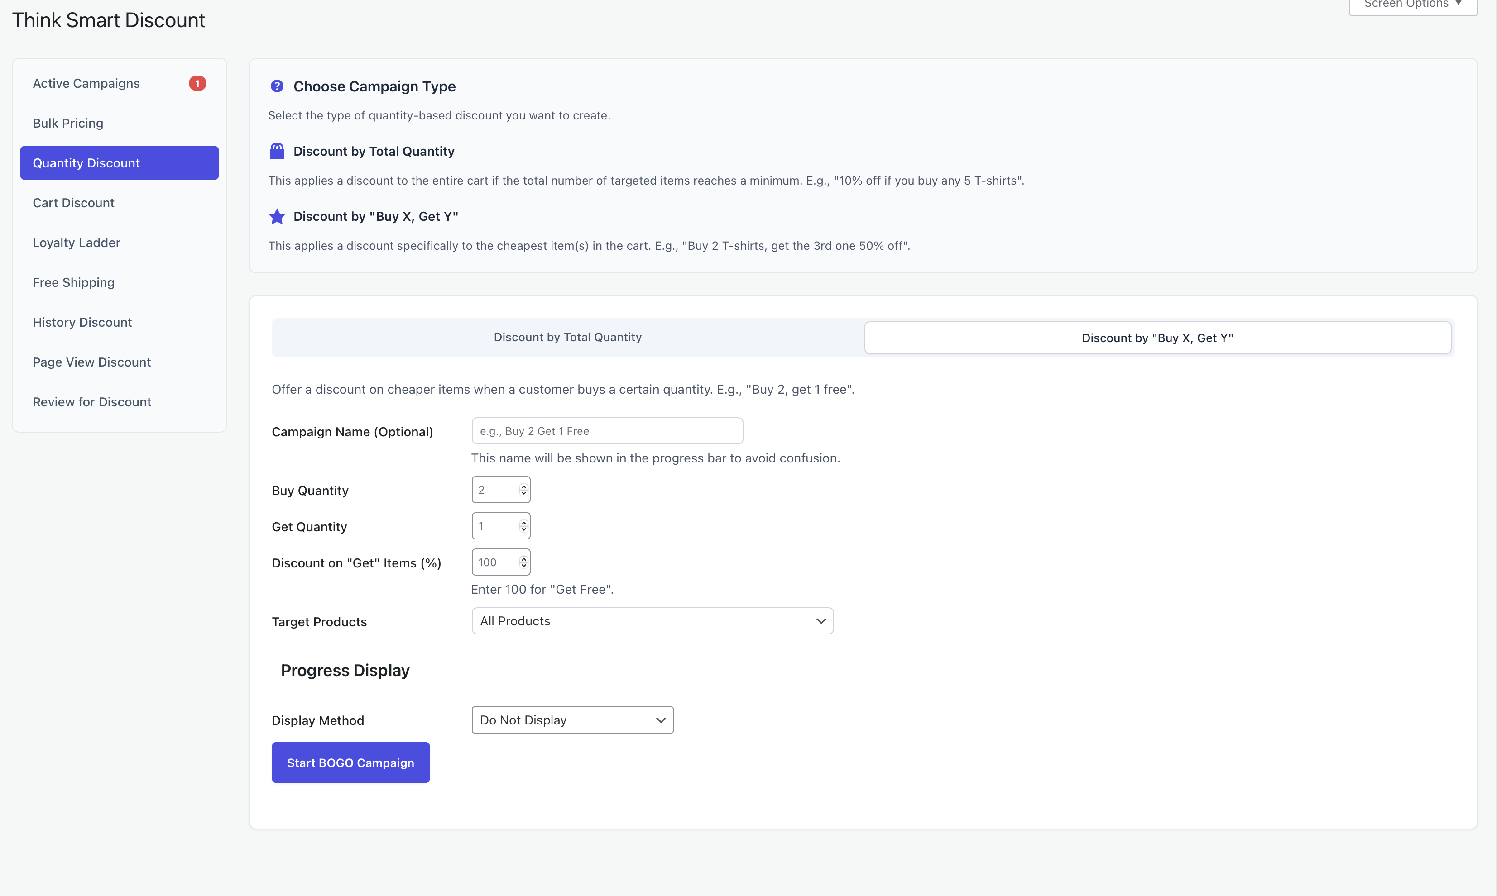Click the star icon beside Discount by Buy X Get Y
This screenshot has width=1497, height=896.
277,216
